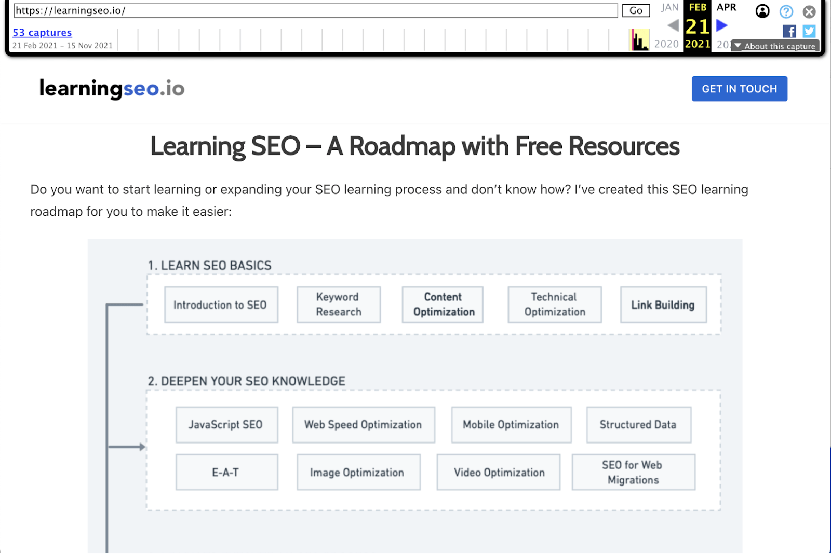Open the Wayback Machine help icon
The height and width of the screenshot is (554, 831).
pos(786,11)
